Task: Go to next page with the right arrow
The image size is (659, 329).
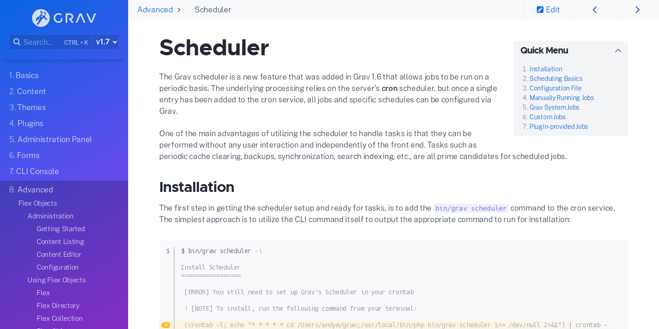Action: tap(637, 10)
